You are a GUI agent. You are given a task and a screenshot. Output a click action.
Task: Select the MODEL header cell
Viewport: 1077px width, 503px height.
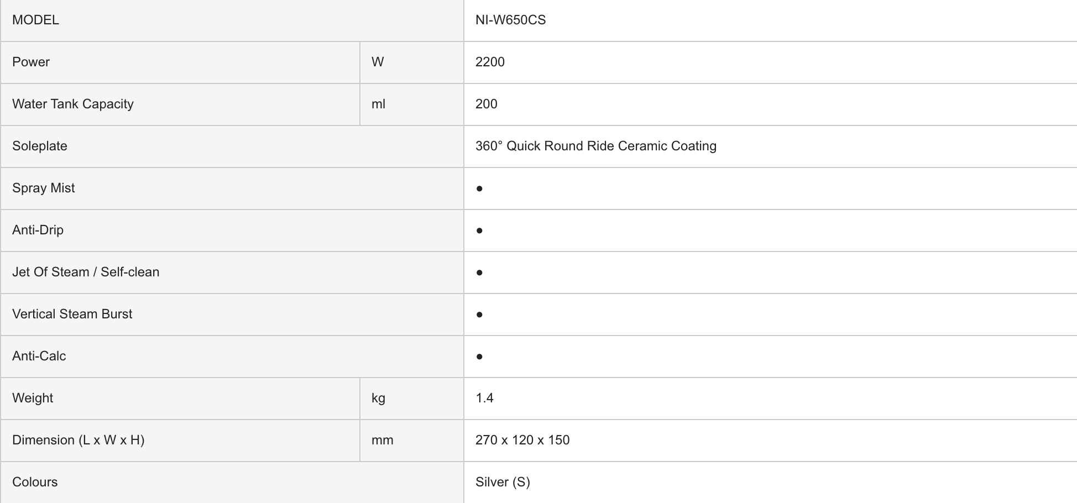pyautogui.click(x=35, y=20)
